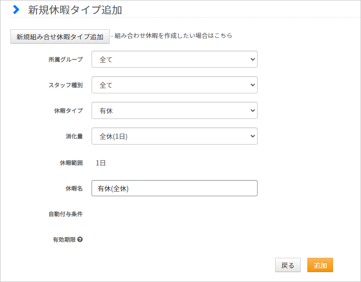Click the 組み合わせ休暇を作成したい場合はこちら hint text
The width and height of the screenshot is (361, 282).
173,36
